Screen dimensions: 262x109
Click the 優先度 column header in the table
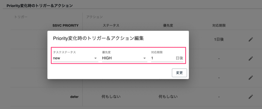coord(168,26)
